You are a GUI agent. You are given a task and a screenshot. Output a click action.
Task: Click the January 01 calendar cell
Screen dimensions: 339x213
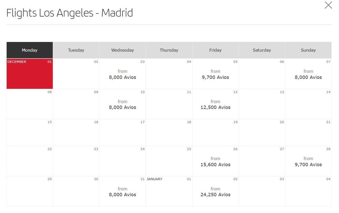(169, 191)
